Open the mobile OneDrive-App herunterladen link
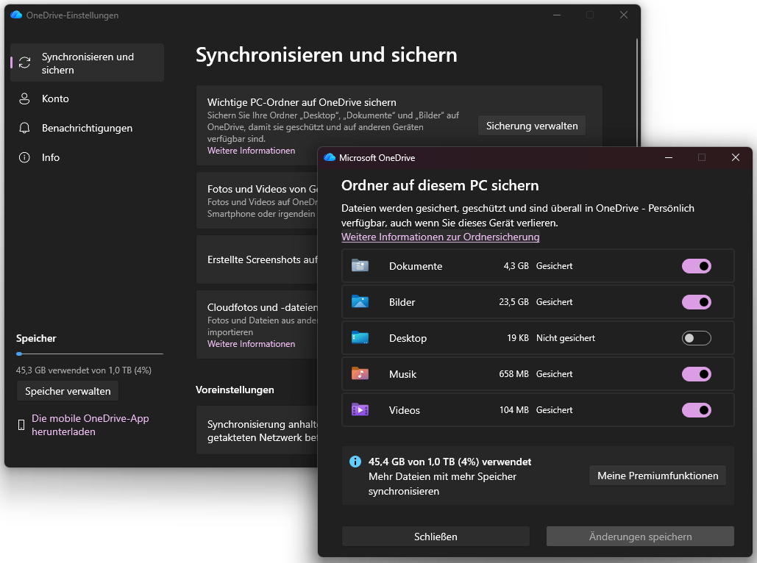This screenshot has width=757, height=563. point(90,425)
